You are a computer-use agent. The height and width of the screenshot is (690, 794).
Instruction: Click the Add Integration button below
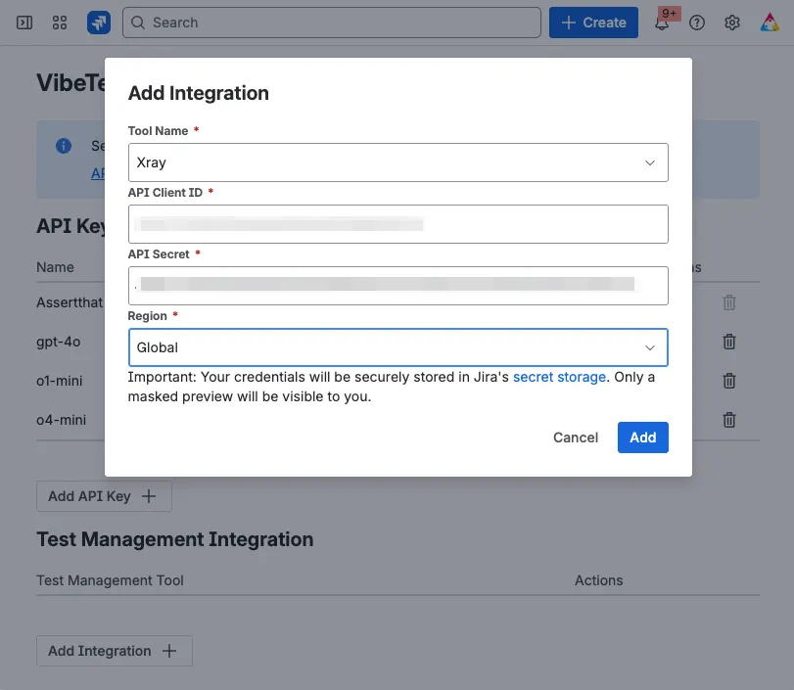point(115,651)
